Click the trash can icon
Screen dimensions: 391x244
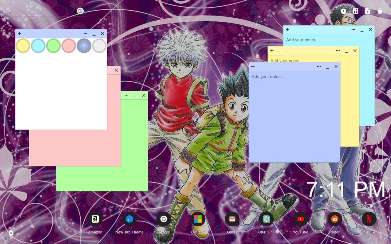click(x=380, y=11)
